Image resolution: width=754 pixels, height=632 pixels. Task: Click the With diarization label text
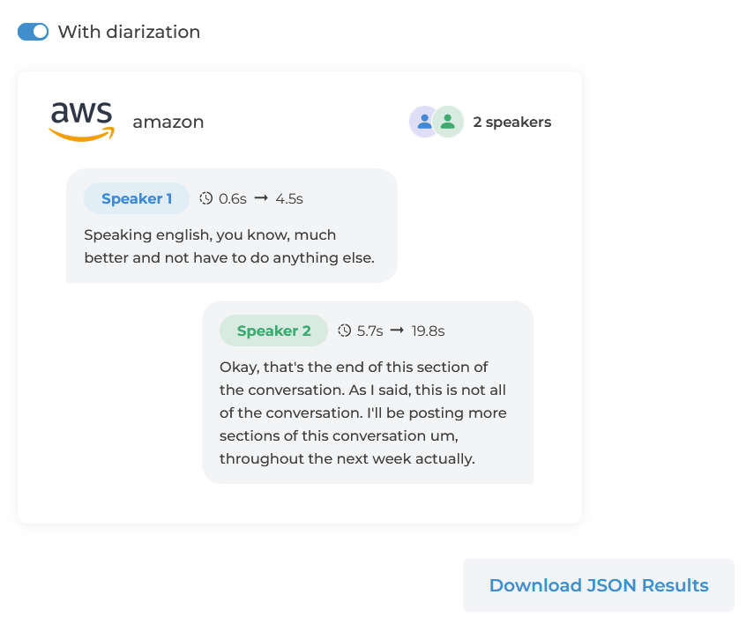(129, 32)
